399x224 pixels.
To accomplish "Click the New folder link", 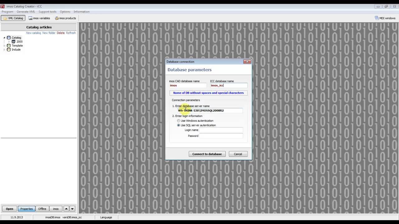I will [49, 33].
